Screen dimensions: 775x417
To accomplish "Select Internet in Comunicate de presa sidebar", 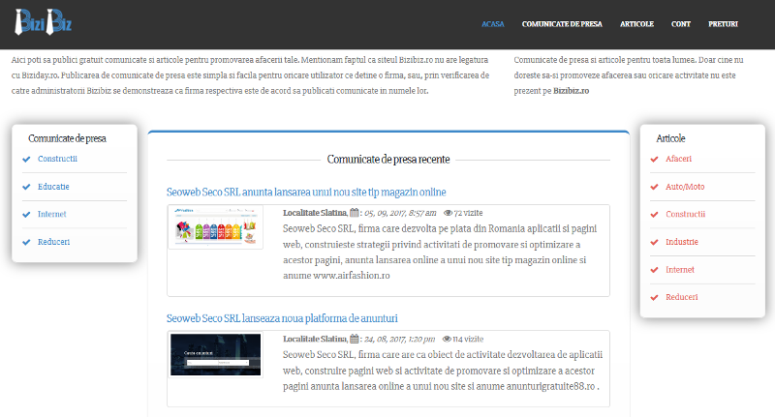I will (52, 214).
